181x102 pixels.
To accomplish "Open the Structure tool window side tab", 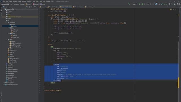I will tap(1, 93).
